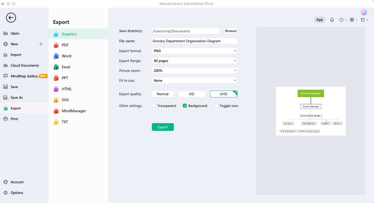374x203 pixels.
Task: Click the notification bell icon
Action: tap(332, 20)
